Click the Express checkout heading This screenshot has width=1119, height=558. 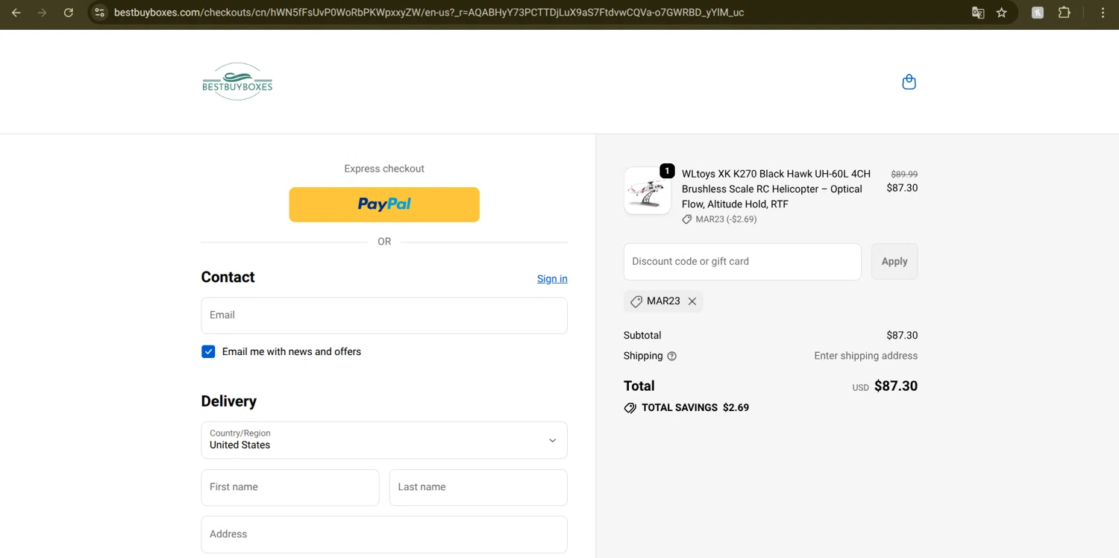[384, 169]
